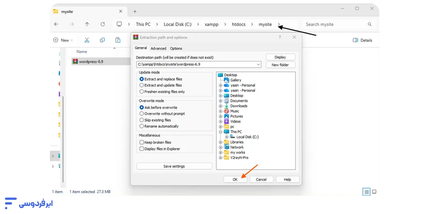The height and width of the screenshot is (214, 426).
Task: Open the Details pane
Action: click(362, 40)
